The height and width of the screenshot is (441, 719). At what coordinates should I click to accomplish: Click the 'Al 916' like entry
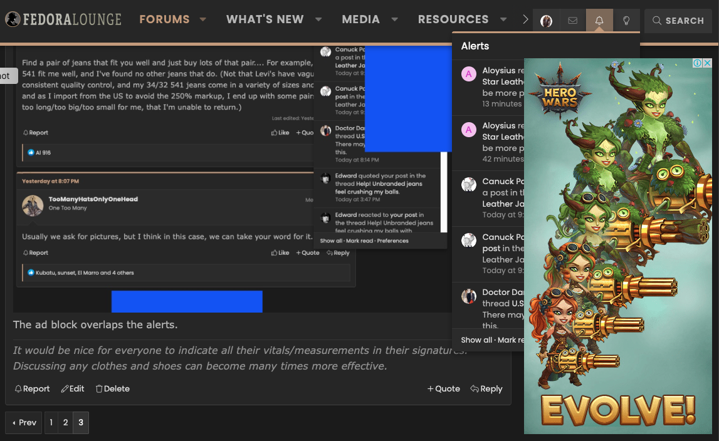(x=43, y=153)
